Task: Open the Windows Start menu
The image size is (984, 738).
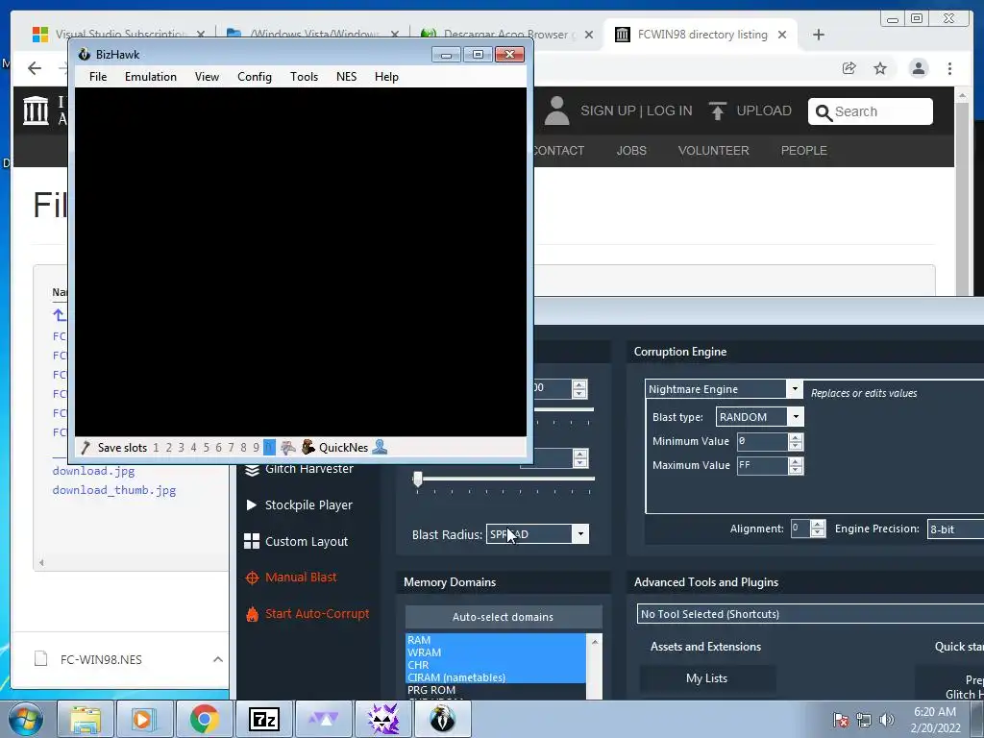Action: 25,719
